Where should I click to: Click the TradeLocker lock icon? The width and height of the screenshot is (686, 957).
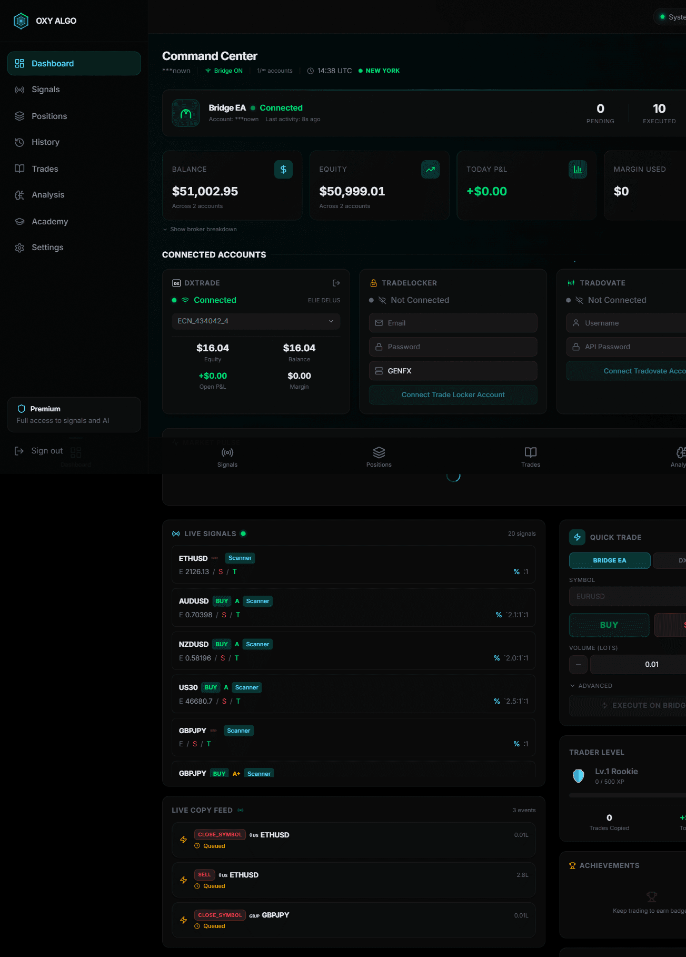[373, 283]
